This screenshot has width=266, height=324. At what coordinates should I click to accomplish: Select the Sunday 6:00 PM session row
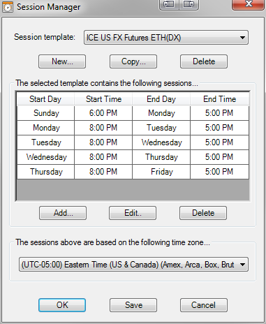click(133, 113)
